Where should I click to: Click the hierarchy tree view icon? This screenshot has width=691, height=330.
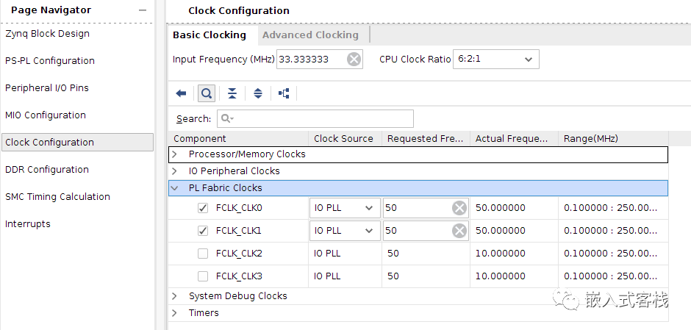(x=284, y=93)
